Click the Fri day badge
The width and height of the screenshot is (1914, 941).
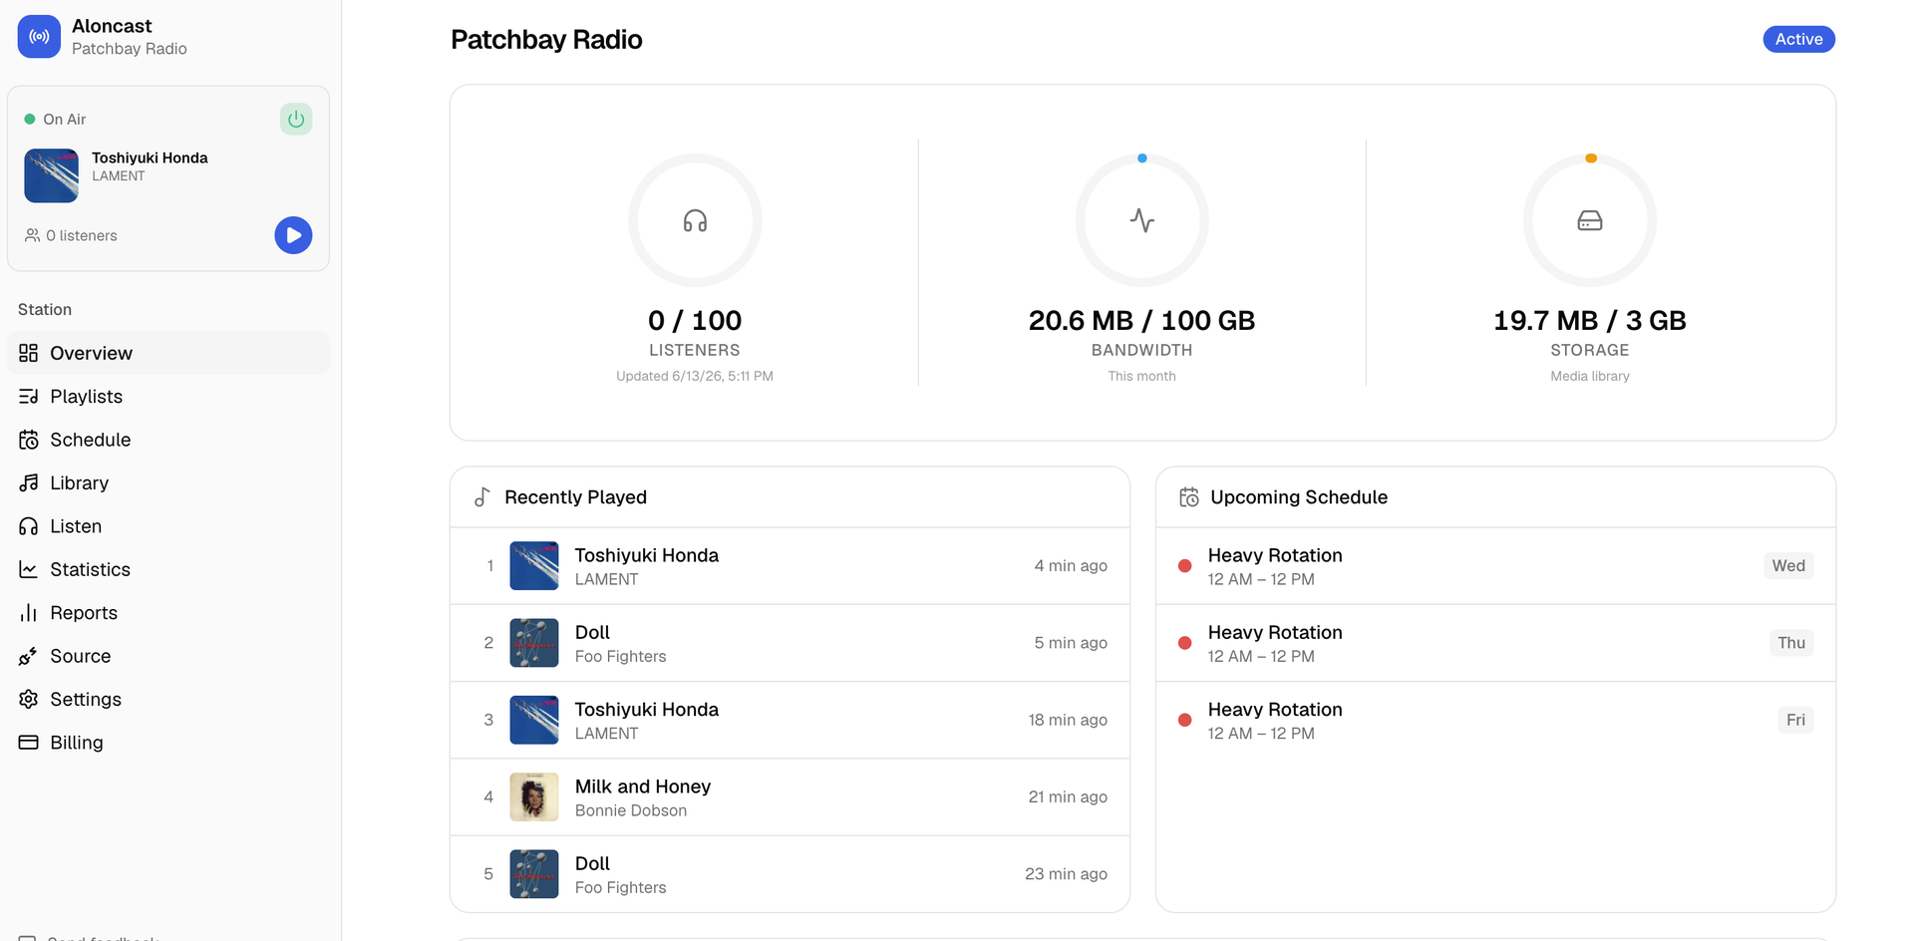coord(1795,720)
